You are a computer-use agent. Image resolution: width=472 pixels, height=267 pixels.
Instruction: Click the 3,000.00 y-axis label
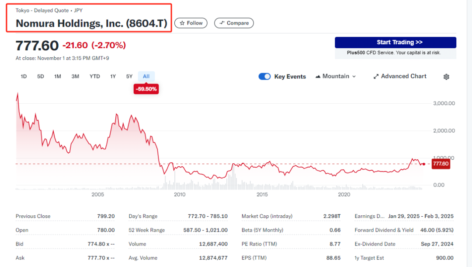[444, 103]
